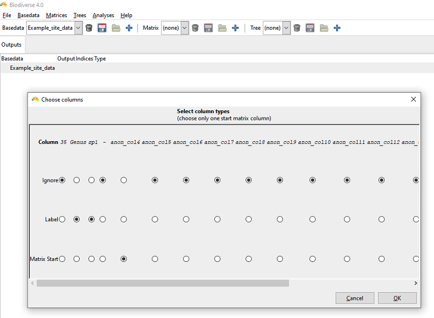Image resolution: width=434 pixels, height=318 pixels.
Task: Select Ignore for anon_col4
Action: 124,180
